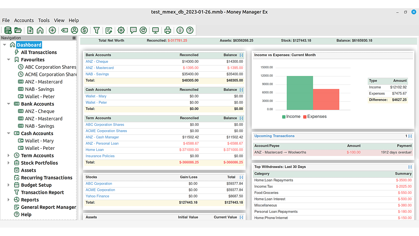Refresh data with the circular arrow icon
Image resolution: width=419 pixels, height=236 pixels.
point(143,30)
